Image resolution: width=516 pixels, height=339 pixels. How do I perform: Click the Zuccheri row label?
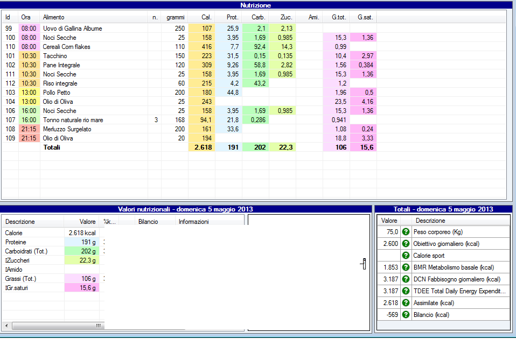click(18, 260)
